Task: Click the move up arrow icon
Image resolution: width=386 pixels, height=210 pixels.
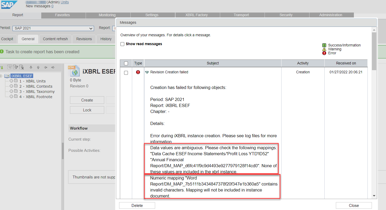Action: [38, 67]
